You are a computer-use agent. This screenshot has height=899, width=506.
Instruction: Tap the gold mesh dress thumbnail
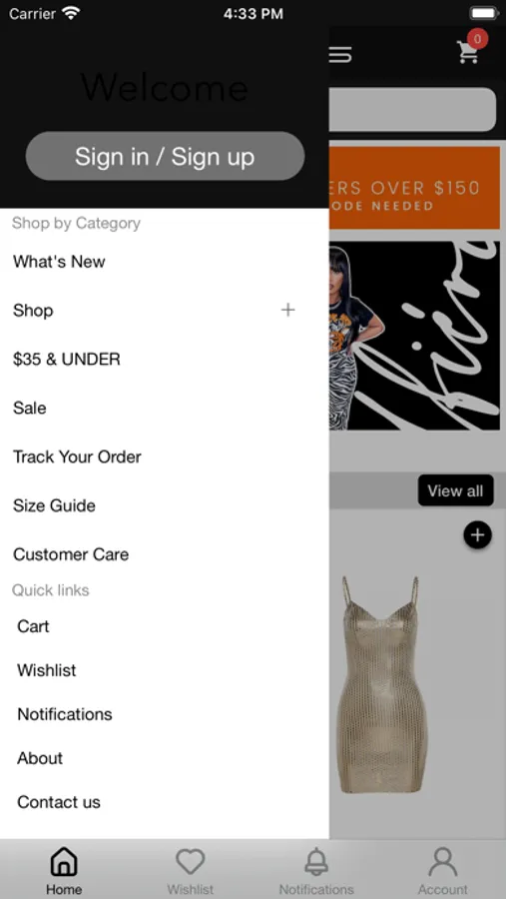click(x=381, y=684)
